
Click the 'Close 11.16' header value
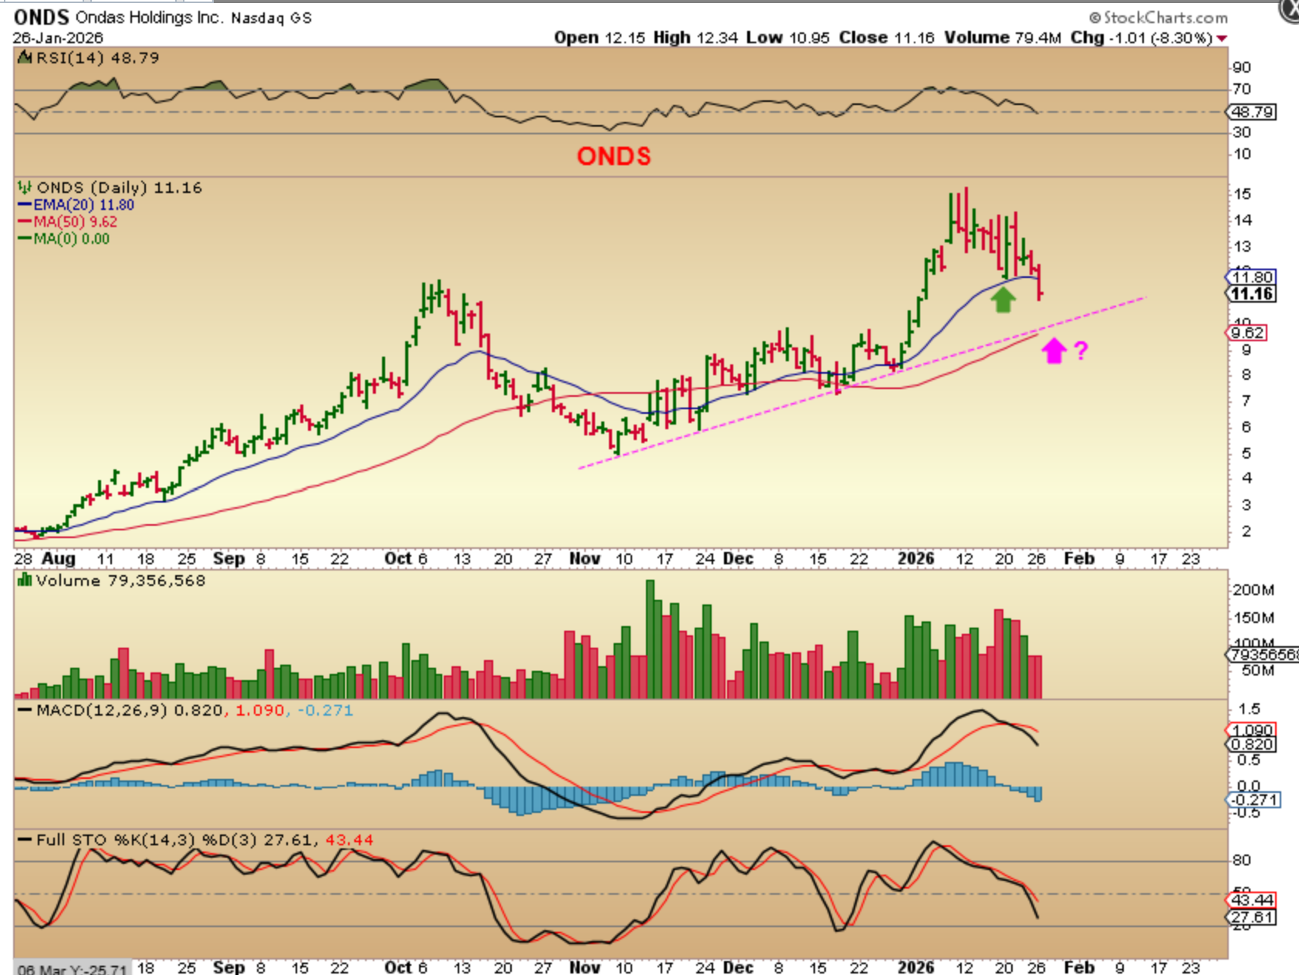tap(887, 38)
